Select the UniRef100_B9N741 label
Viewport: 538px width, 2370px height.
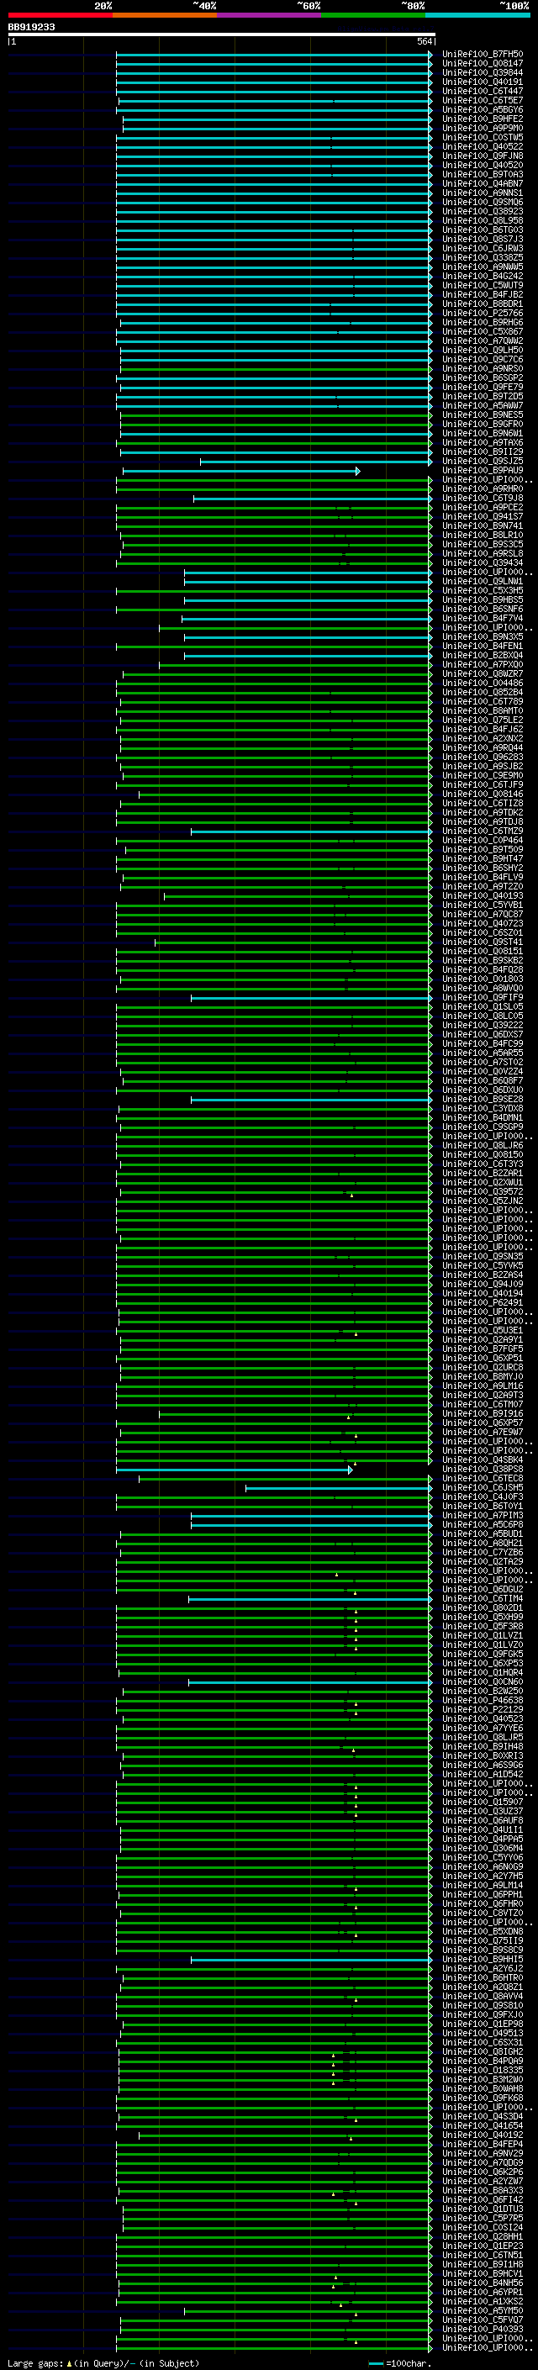pyautogui.click(x=483, y=526)
